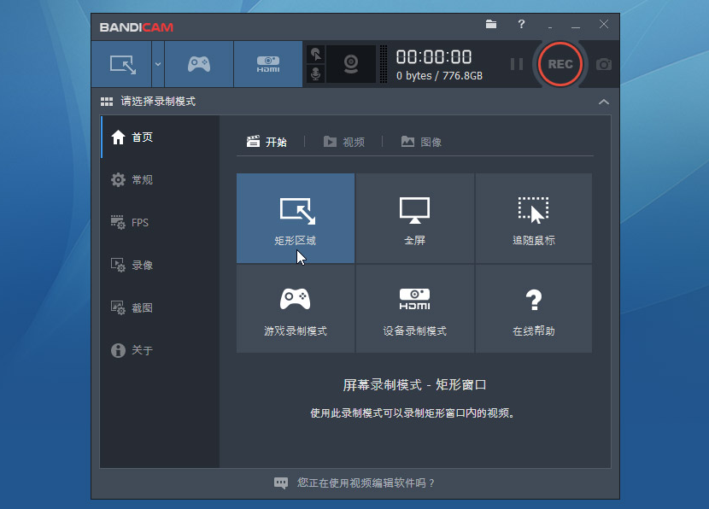Select the rectangle screen recording mode in top toolbar

pos(121,64)
